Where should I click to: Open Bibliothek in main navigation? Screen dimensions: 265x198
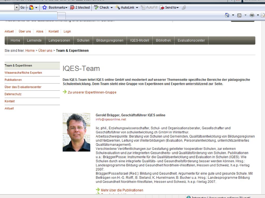click(164, 40)
